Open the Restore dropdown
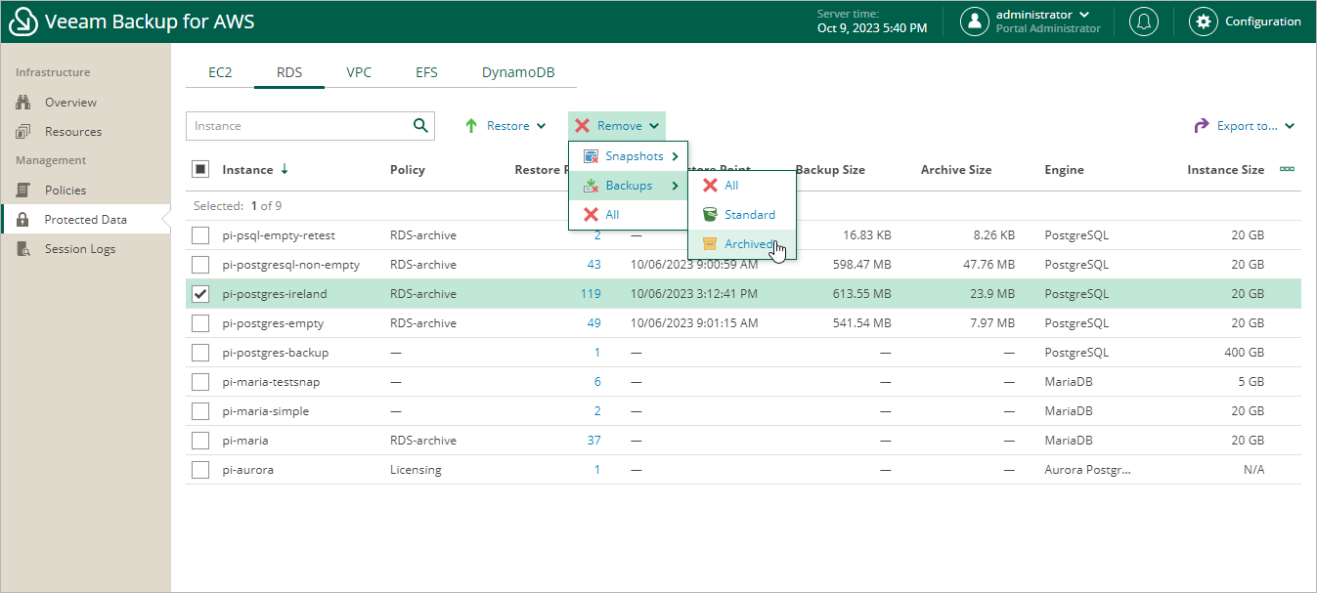The width and height of the screenshot is (1317, 593). (505, 126)
